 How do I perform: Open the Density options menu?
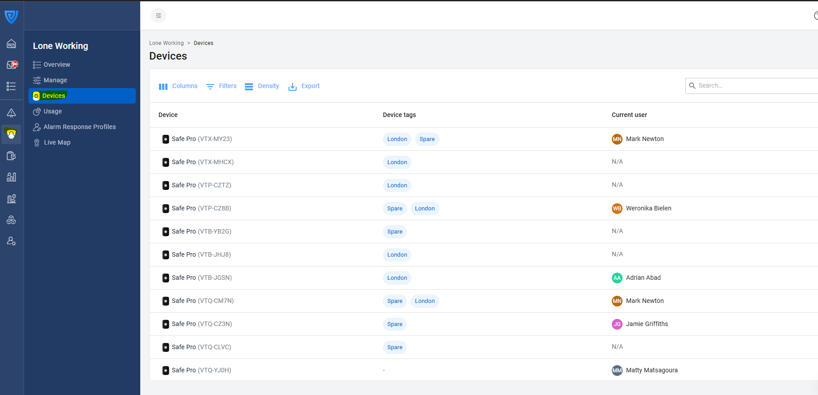[262, 86]
